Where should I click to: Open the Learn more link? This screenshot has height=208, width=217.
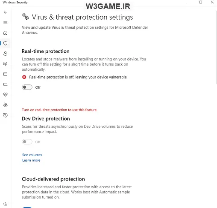click(x=31, y=160)
